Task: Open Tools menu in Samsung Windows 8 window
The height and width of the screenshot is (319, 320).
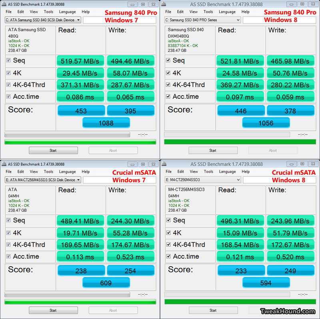Action: tap(208, 12)
